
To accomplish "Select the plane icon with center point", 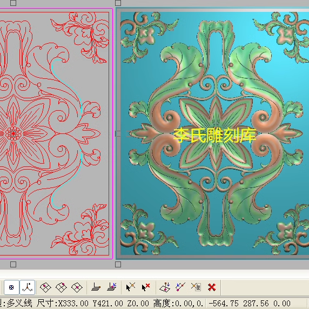I will click(77, 287).
